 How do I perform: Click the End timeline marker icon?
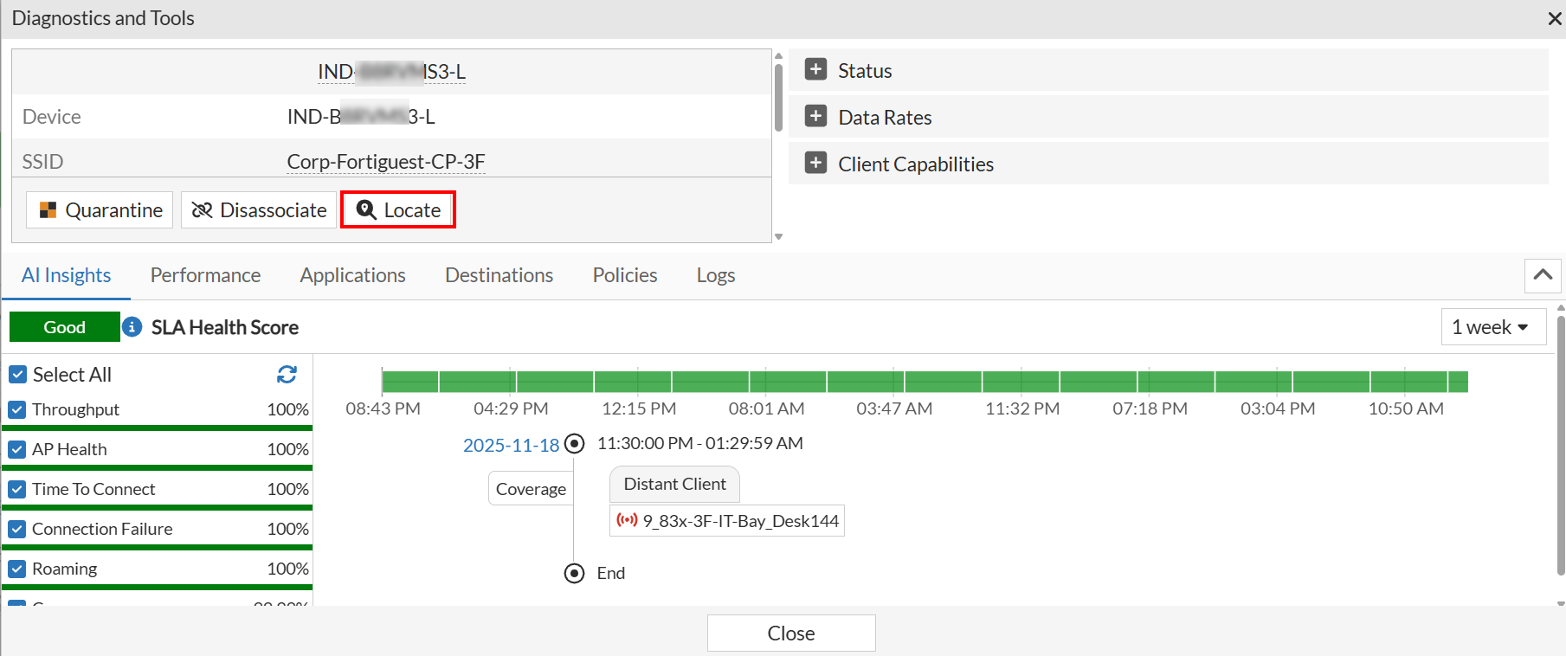point(574,573)
